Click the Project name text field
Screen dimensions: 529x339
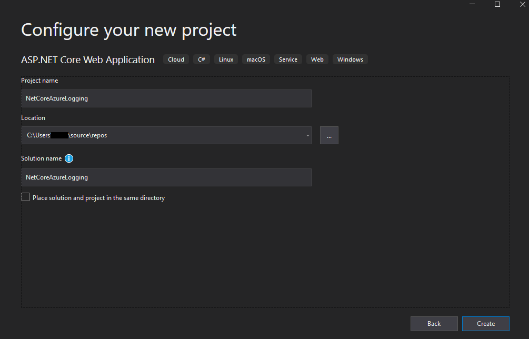pos(166,98)
